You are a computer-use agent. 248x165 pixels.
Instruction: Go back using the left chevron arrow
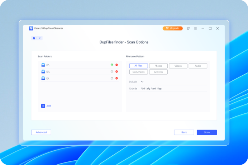(39, 38)
